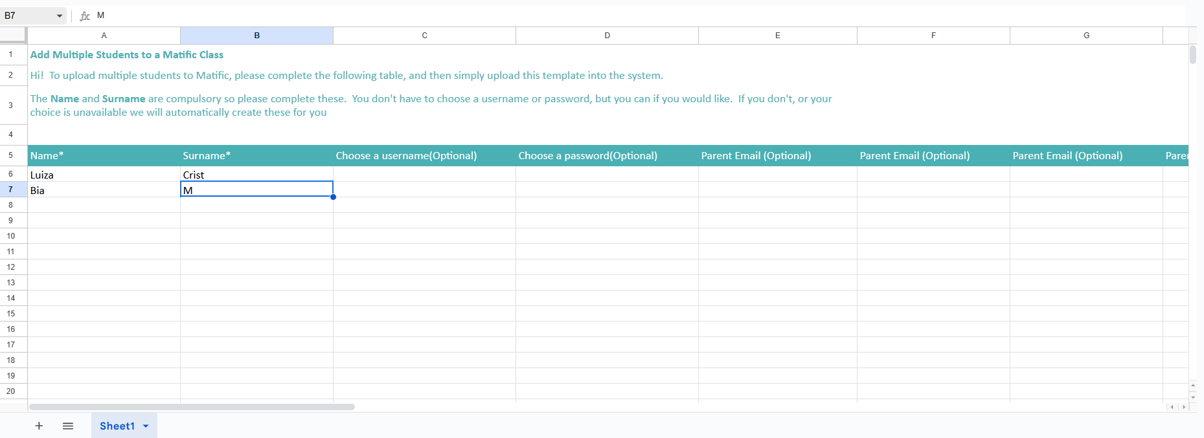Click the fx function icon

(85, 16)
